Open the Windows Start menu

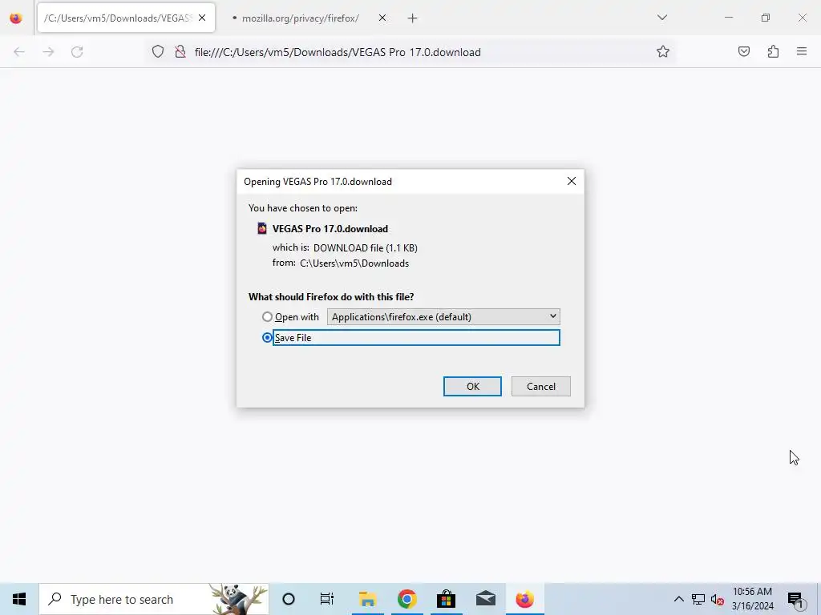pyautogui.click(x=19, y=599)
